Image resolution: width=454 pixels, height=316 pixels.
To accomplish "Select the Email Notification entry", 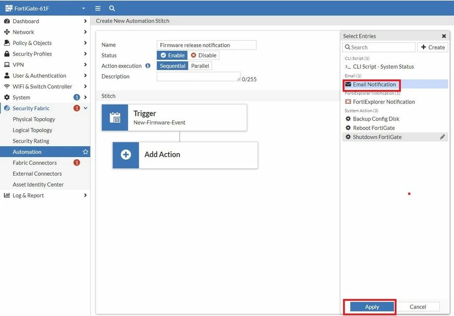I will click(395, 84).
